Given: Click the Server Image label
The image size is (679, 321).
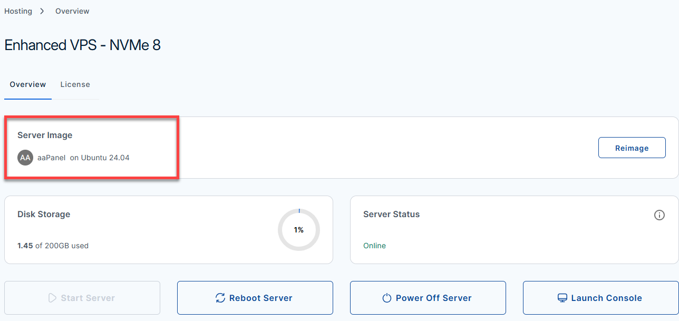Looking at the screenshot, I should pyautogui.click(x=45, y=135).
